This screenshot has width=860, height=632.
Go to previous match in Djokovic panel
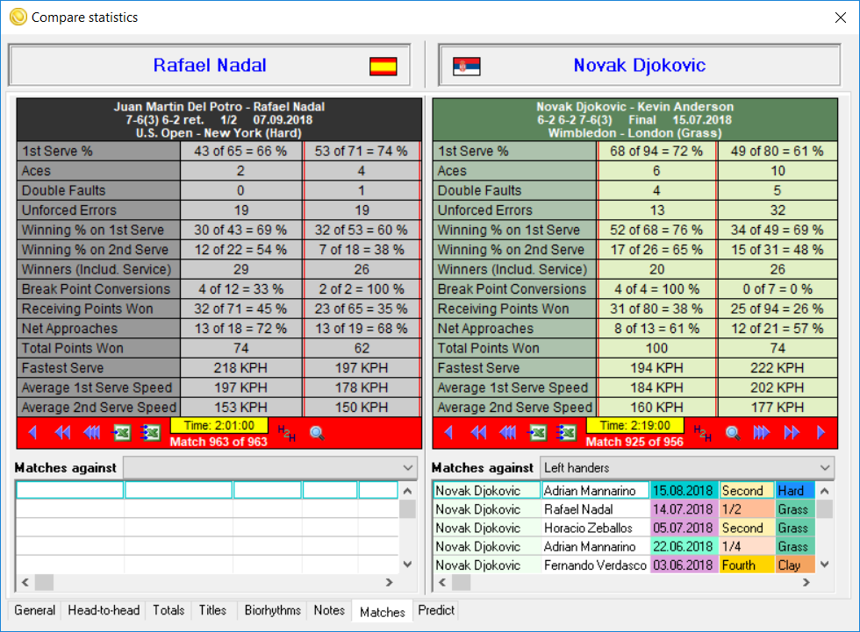tap(448, 433)
